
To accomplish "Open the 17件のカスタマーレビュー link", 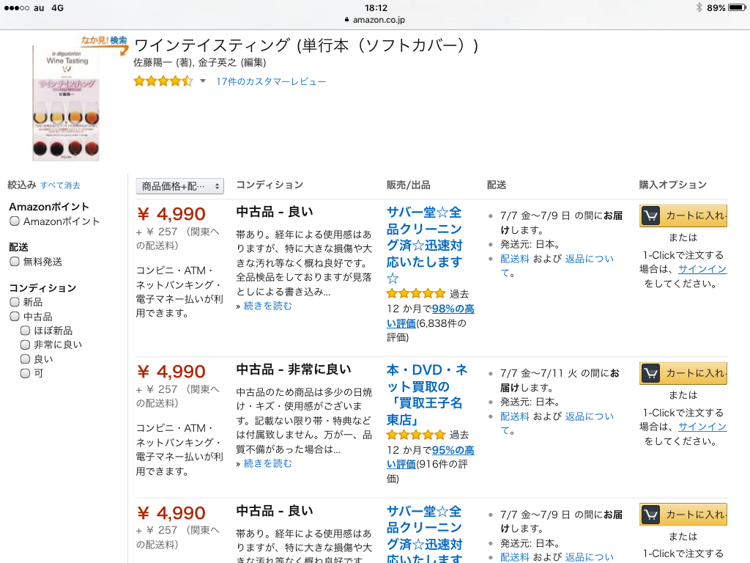I will (x=271, y=81).
